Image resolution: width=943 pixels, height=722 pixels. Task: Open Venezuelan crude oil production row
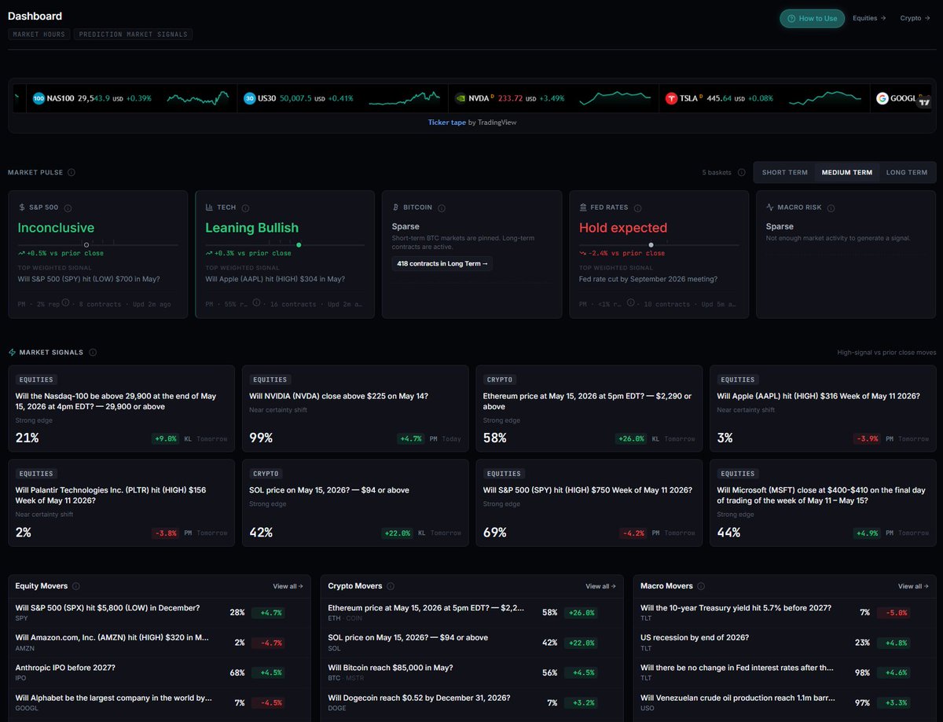(x=785, y=702)
